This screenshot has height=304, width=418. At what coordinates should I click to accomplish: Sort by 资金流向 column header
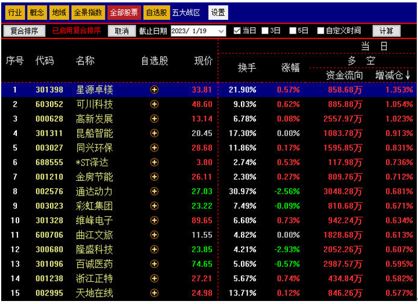point(345,75)
